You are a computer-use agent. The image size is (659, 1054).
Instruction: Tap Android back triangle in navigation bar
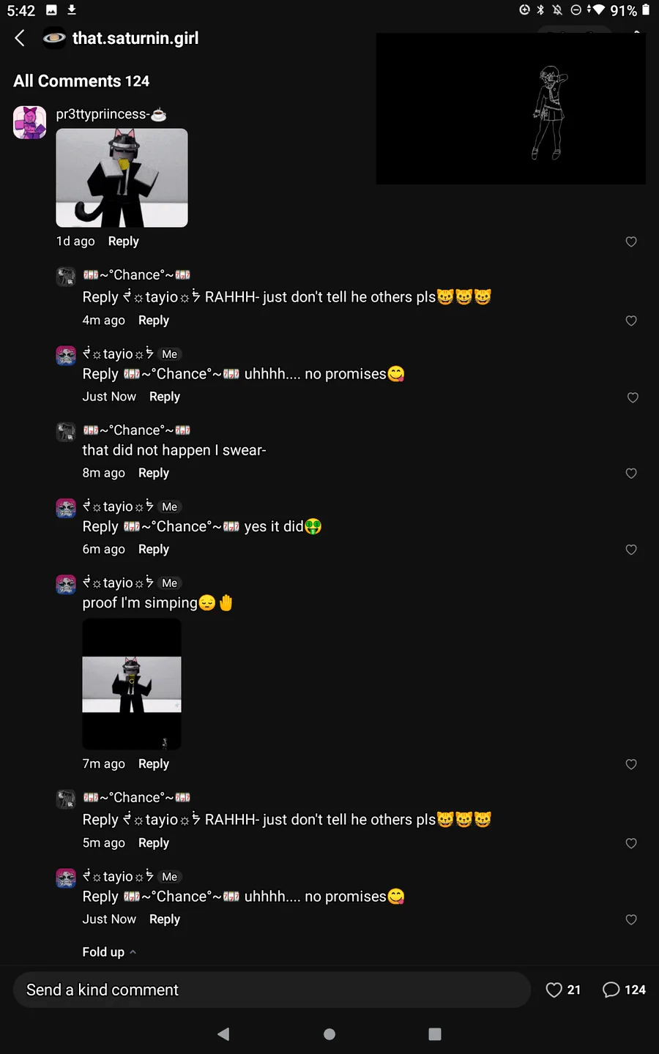(223, 1034)
